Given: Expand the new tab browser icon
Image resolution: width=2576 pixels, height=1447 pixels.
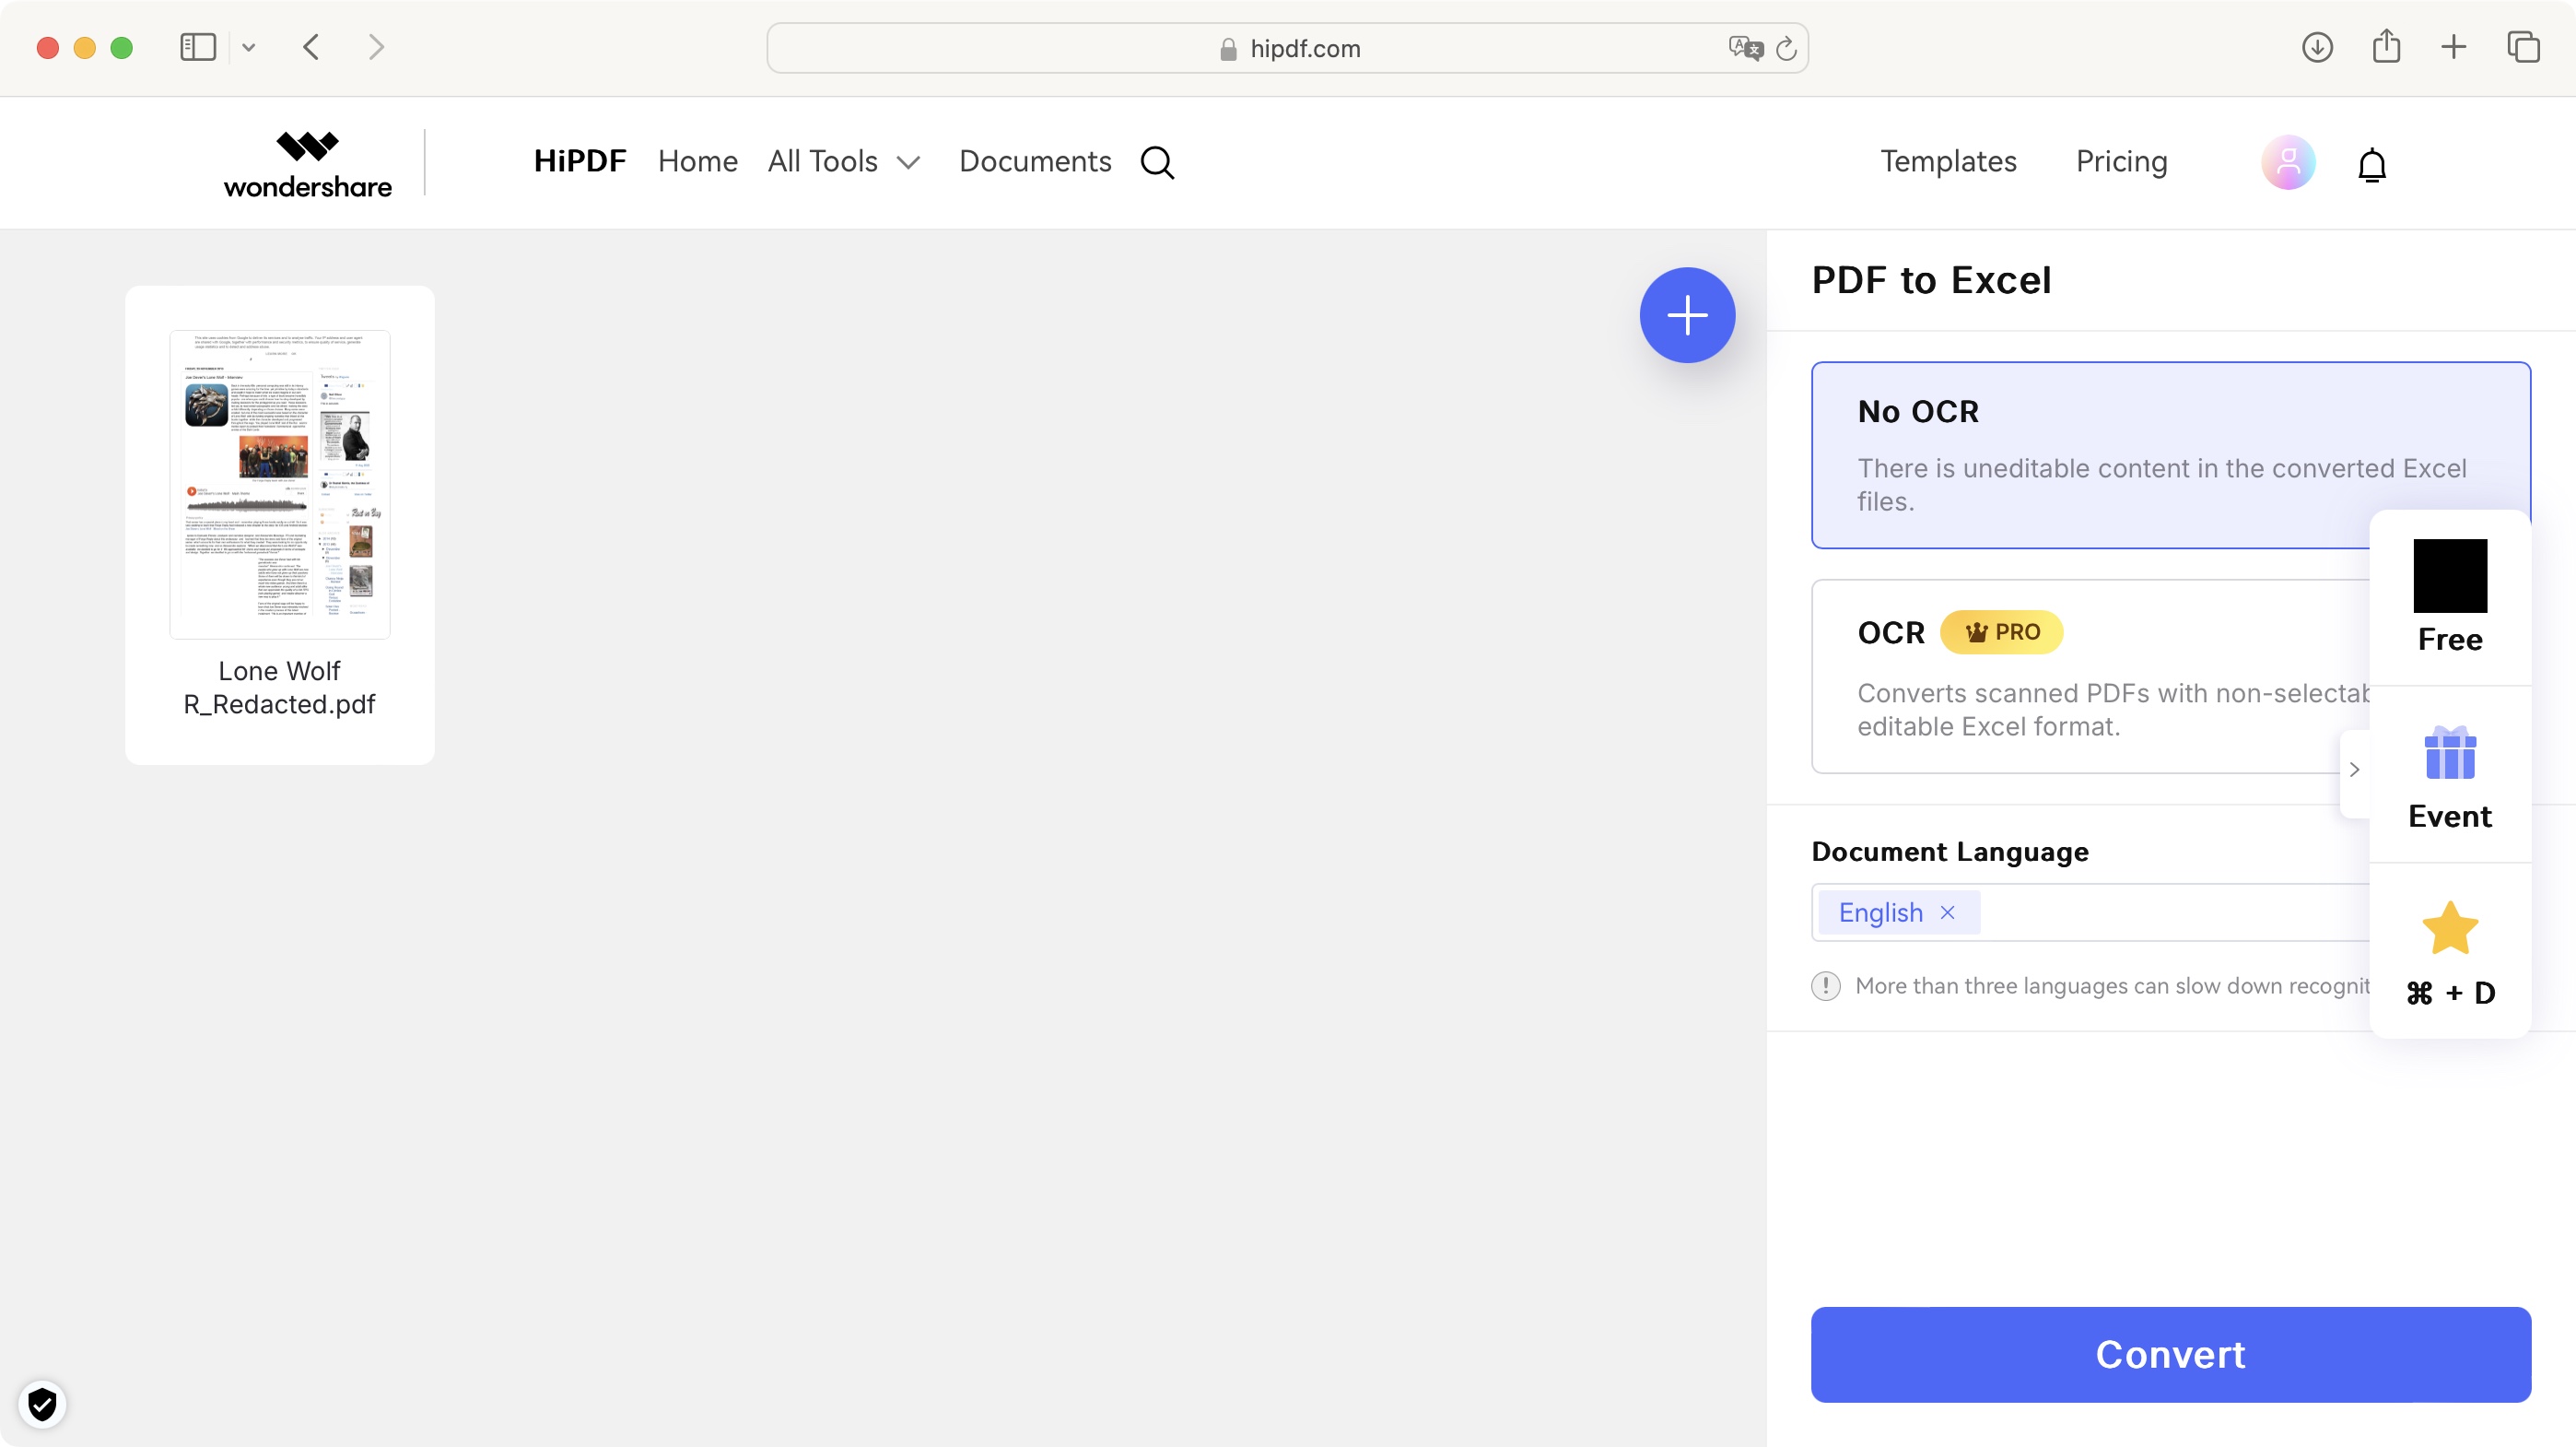Looking at the screenshot, I should pyautogui.click(x=2455, y=48).
